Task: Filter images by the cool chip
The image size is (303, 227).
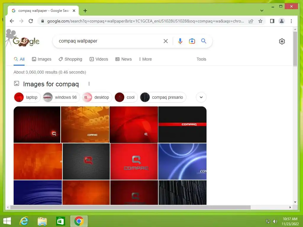Action: [x=126, y=97]
